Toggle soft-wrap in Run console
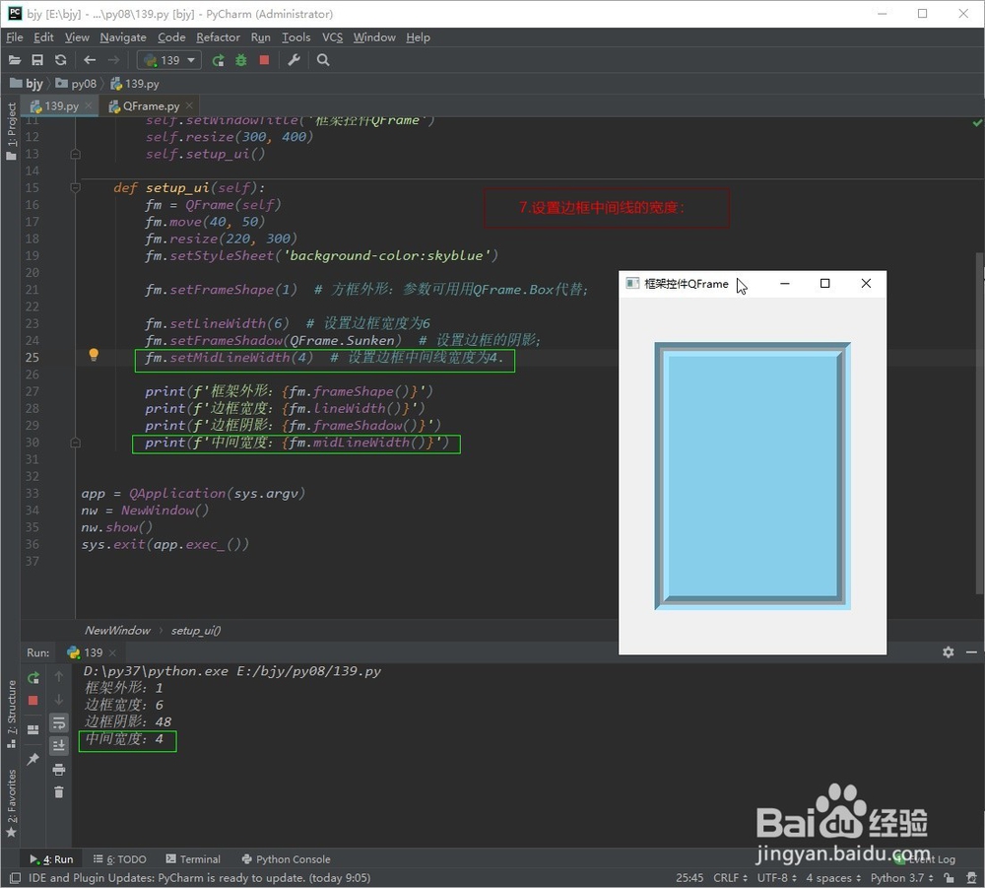Viewport: 985px width, 888px height. point(59,722)
